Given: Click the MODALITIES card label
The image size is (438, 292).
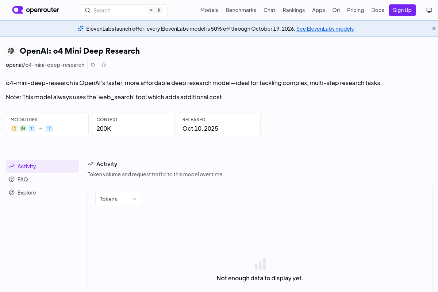Looking at the screenshot, I should point(24,119).
